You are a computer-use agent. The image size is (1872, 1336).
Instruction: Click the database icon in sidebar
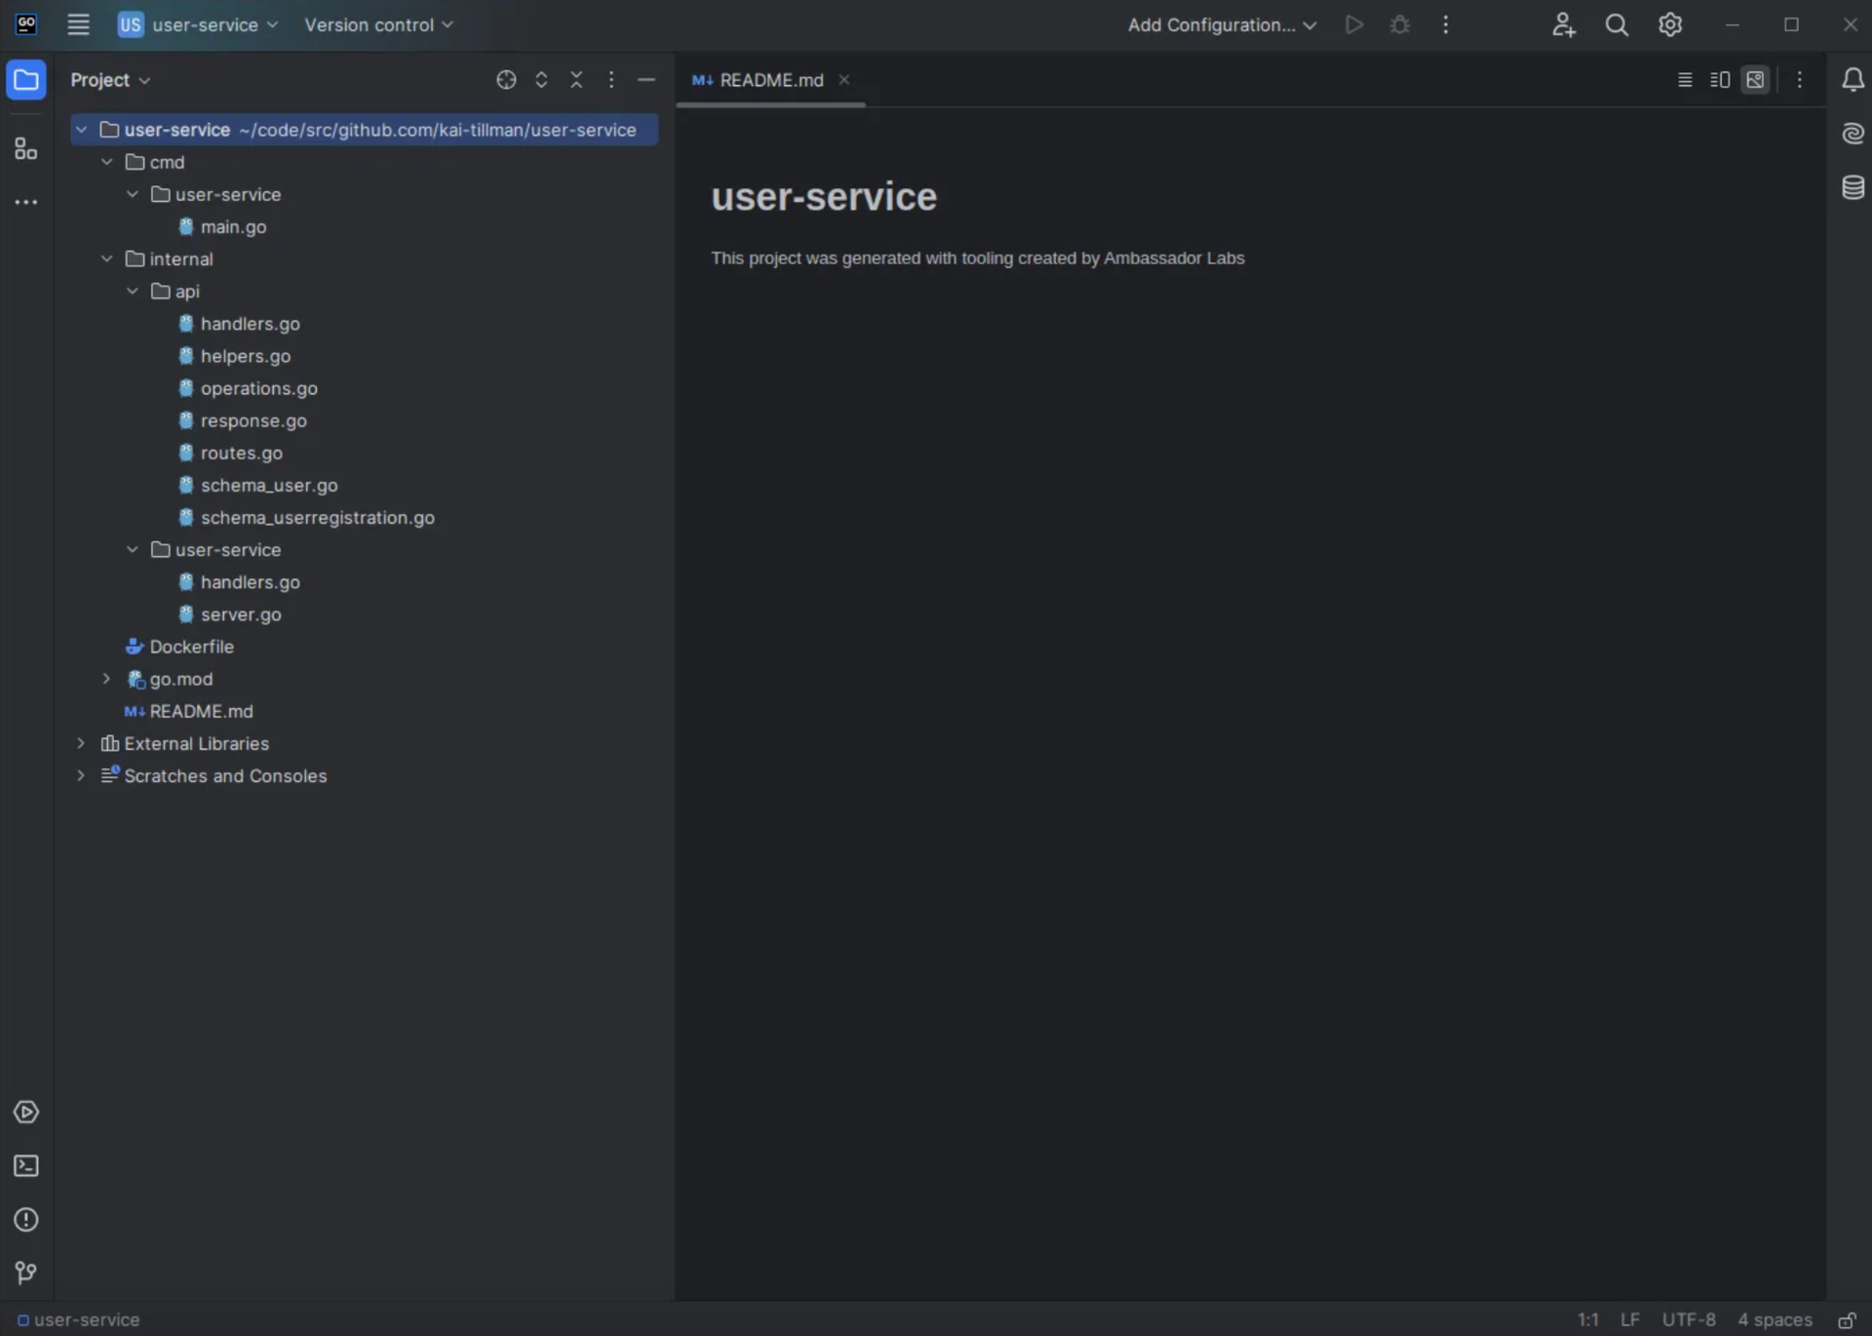[x=1852, y=185]
